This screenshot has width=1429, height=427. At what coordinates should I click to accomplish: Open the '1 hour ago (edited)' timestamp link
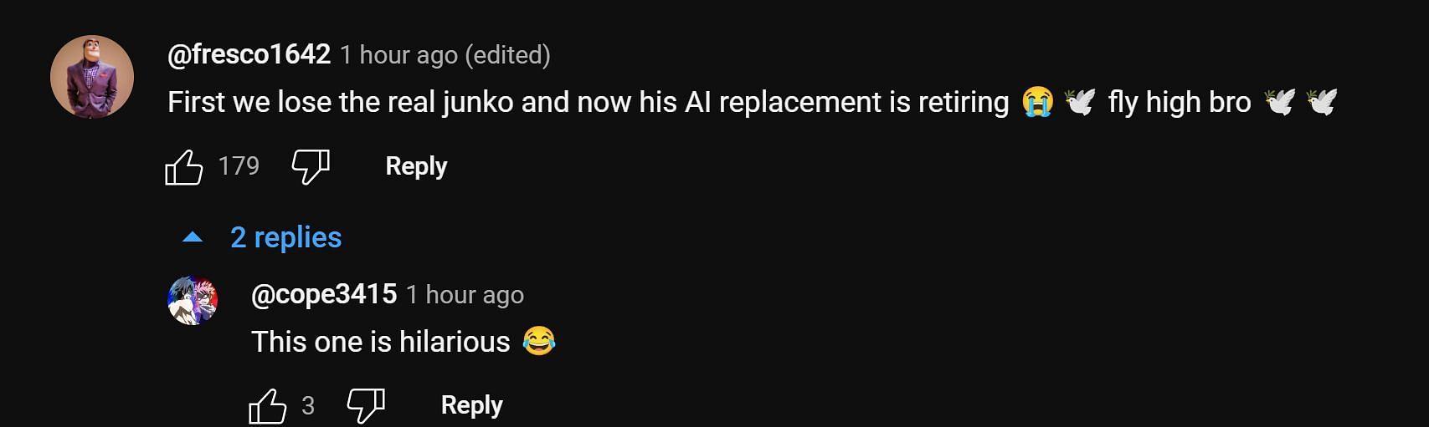(x=445, y=55)
